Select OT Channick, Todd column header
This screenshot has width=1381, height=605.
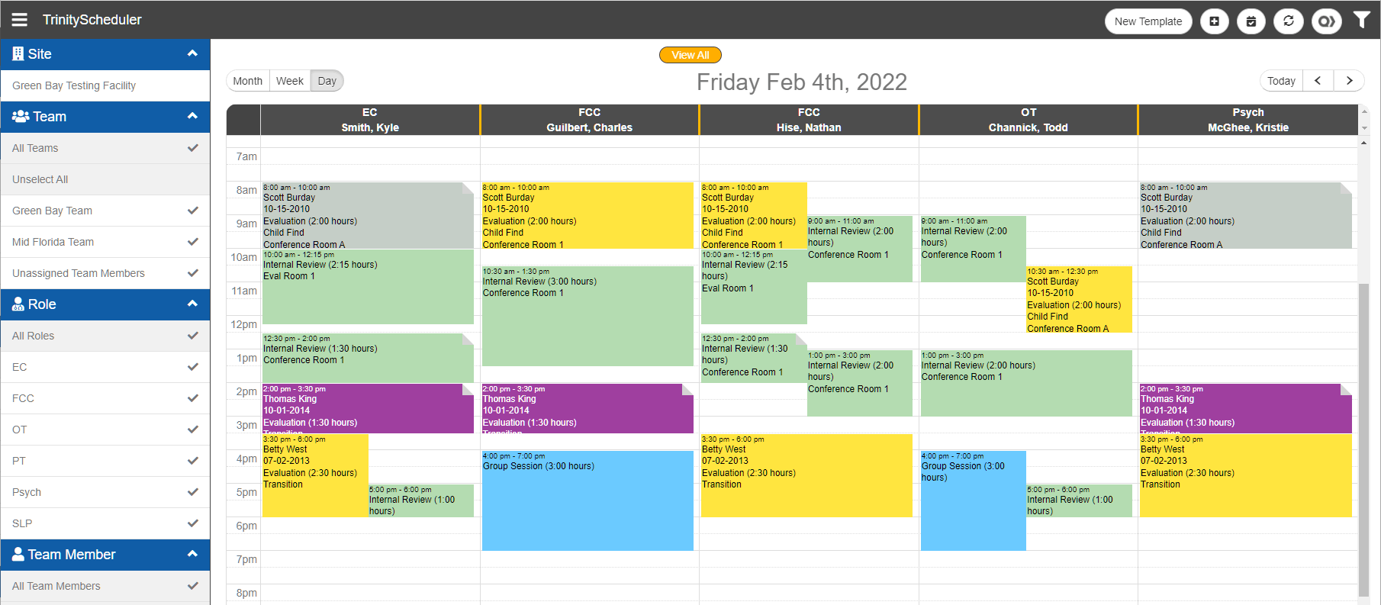1029,120
